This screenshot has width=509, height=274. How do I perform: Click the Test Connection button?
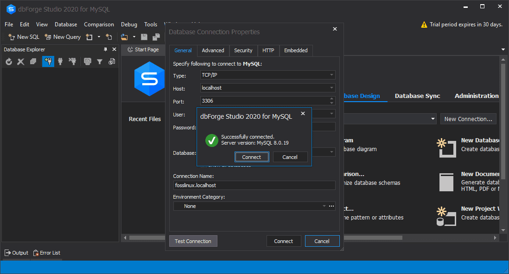193,241
